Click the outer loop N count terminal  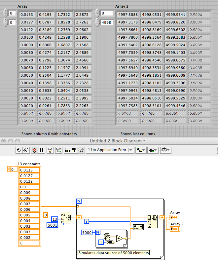tap(79, 201)
